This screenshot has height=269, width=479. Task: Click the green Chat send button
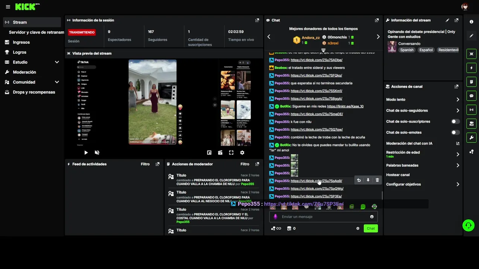coord(370,228)
